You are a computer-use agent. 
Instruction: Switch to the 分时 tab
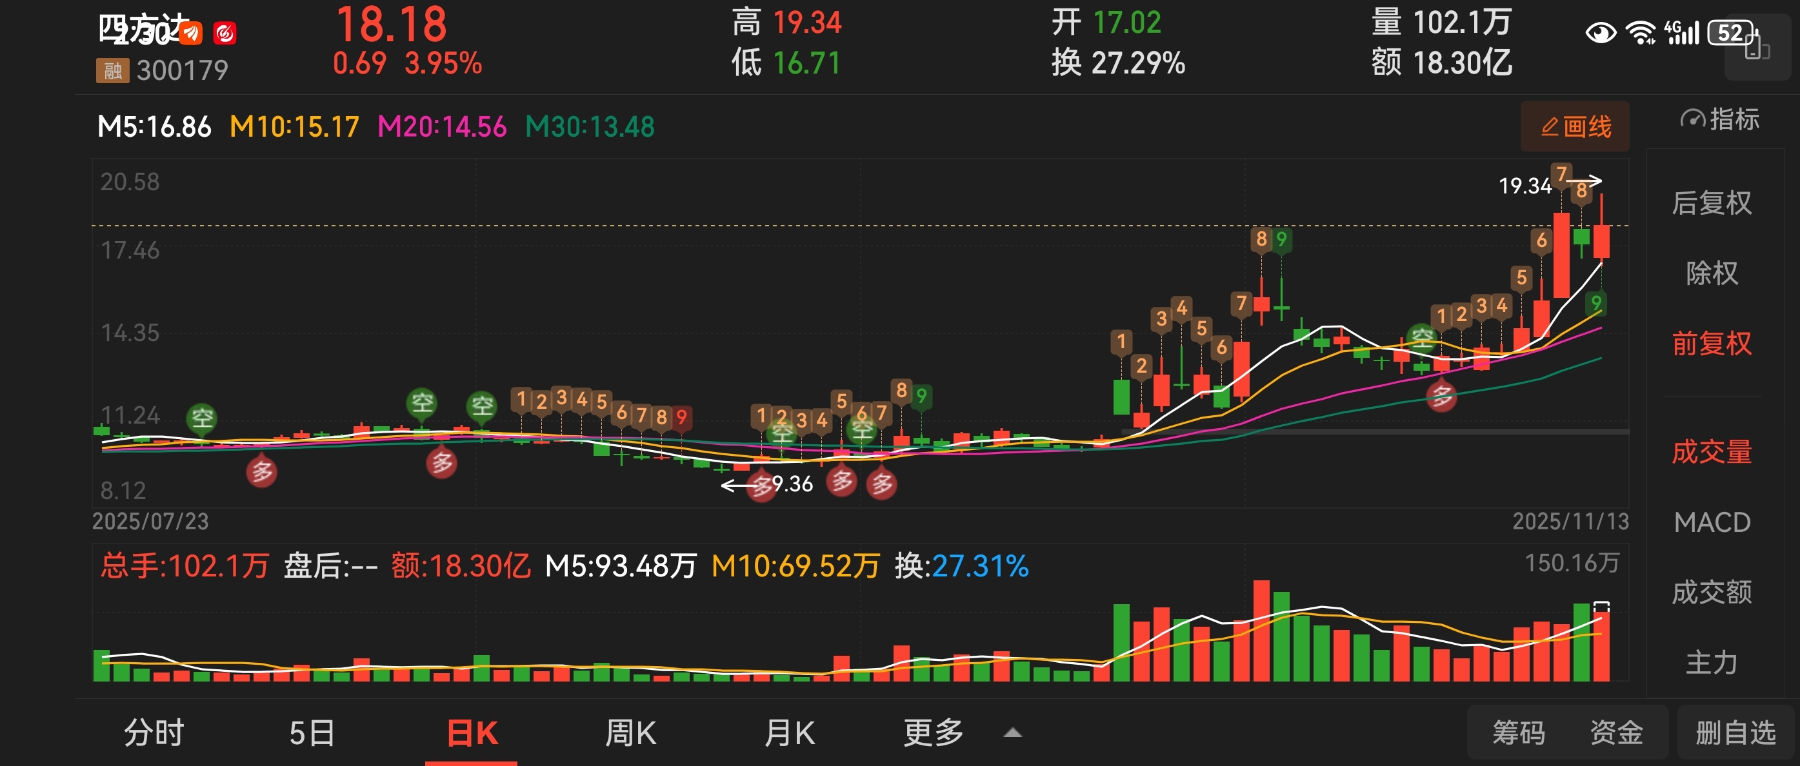click(x=154, y=732)
